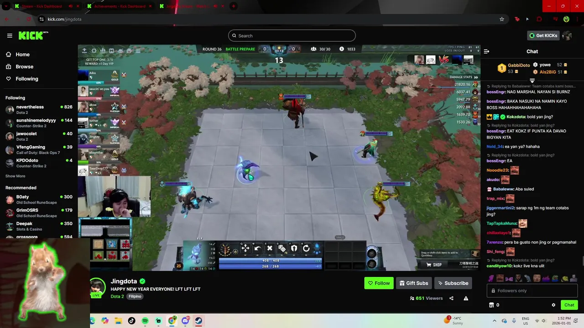Open the user profile avatar menu
The width and height of the screenshot is (584, 328).
[567, 36]
